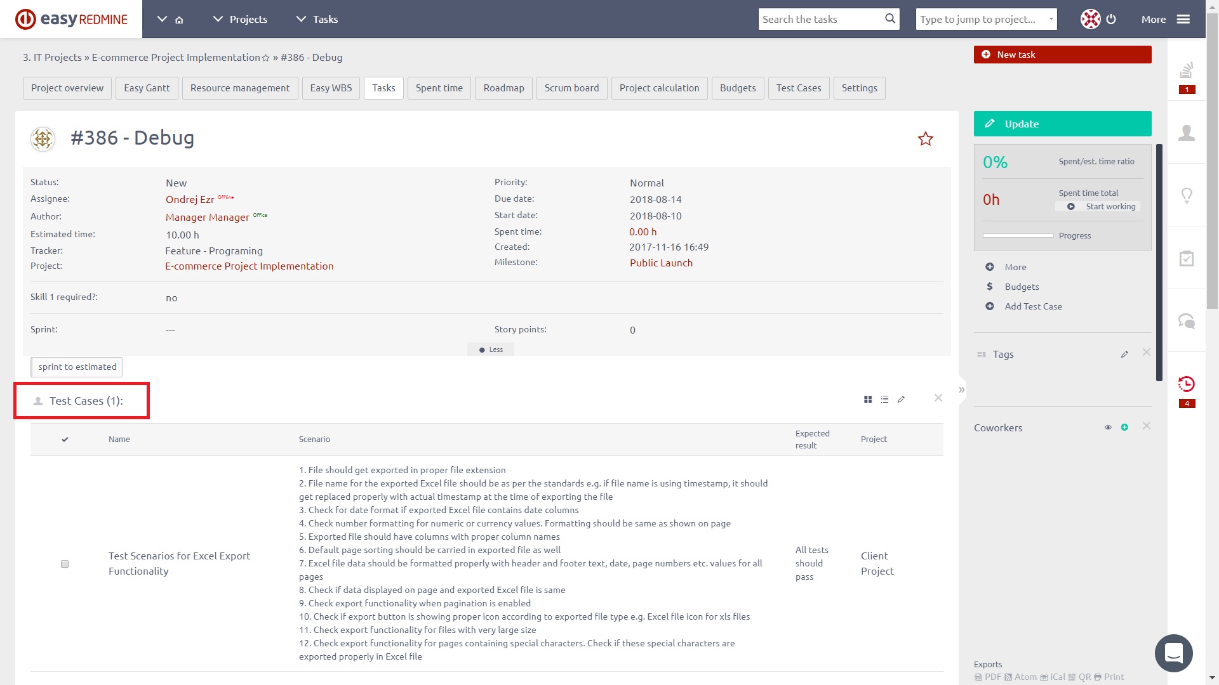Open the Tasks dropdown menu
Image resolution: width=1219 pixels, height=685 pixels.
pos(317,19)
